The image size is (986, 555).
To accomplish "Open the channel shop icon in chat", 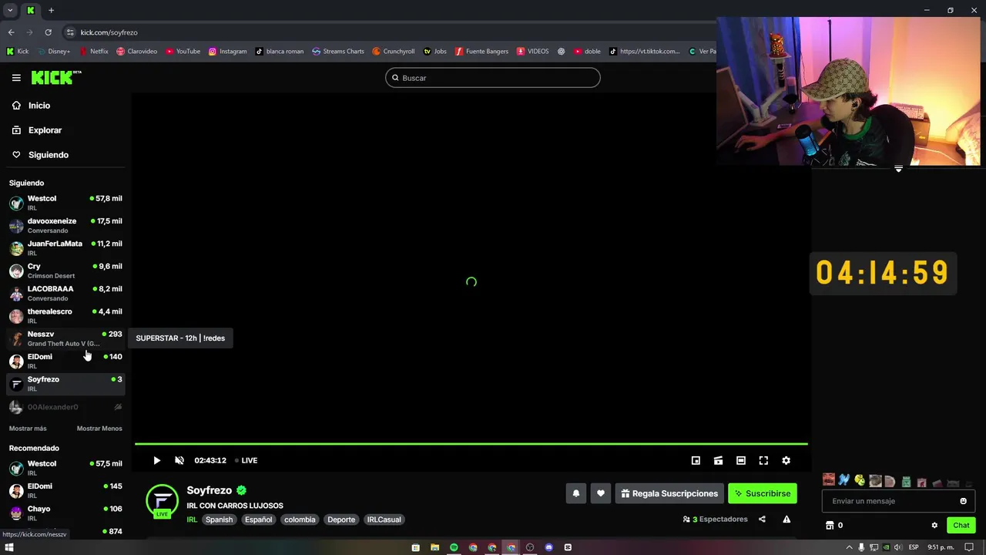I will (x=830, y=525).
